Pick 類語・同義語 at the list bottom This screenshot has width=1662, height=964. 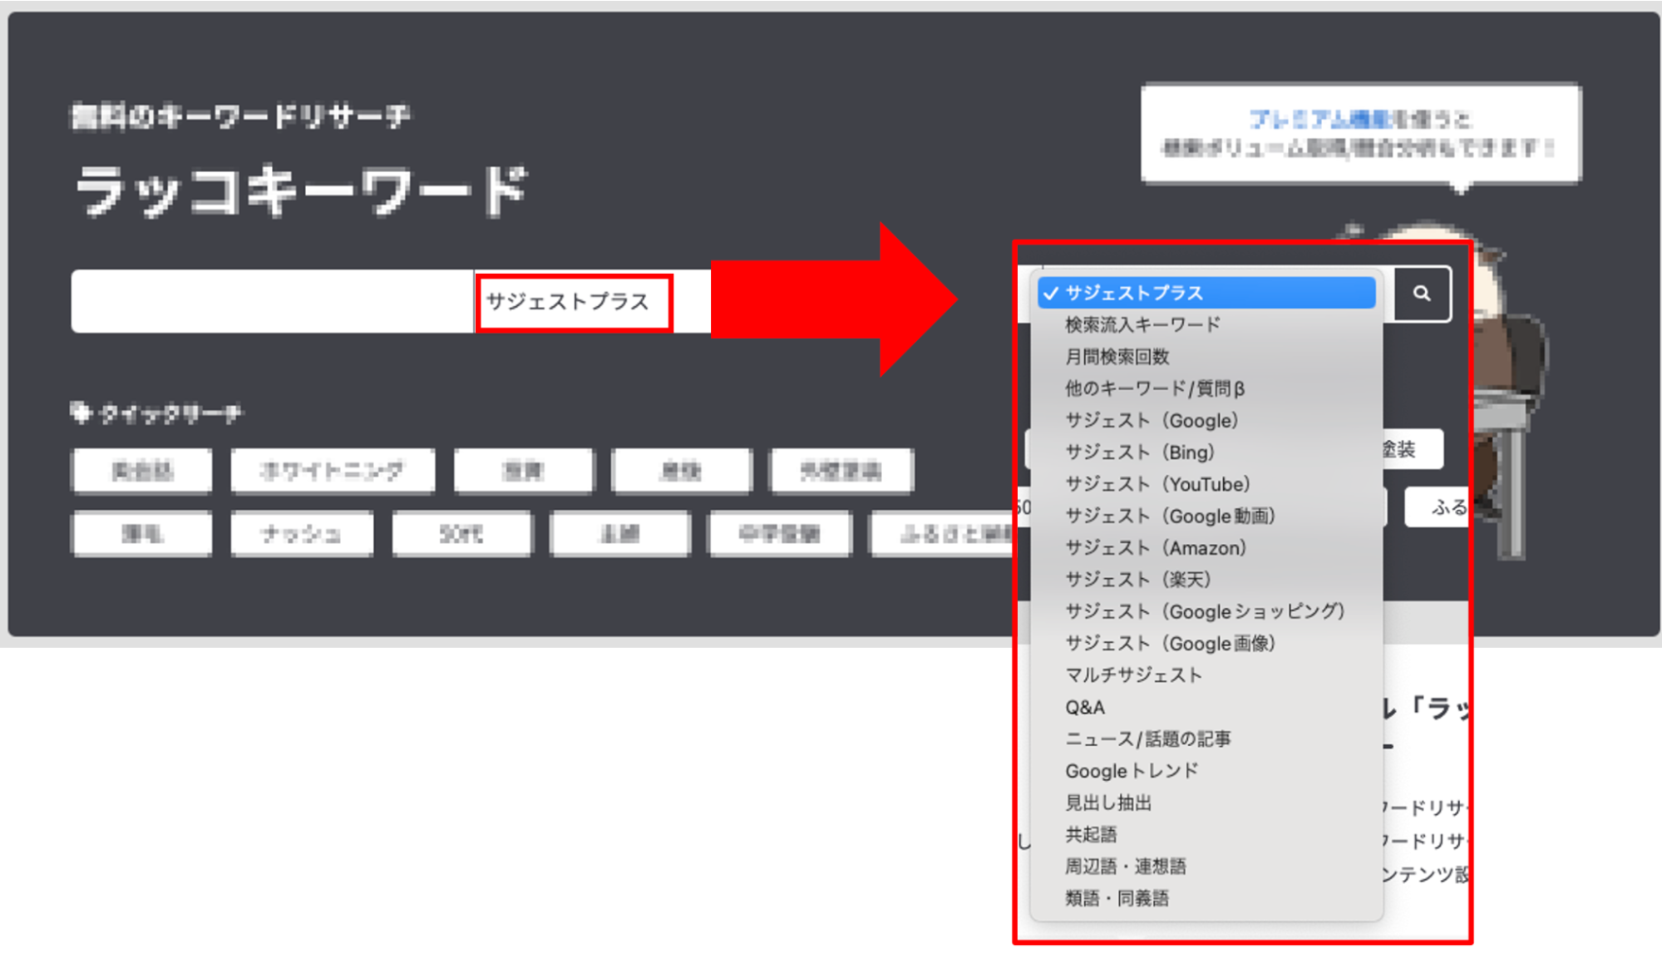coord(1206,898)
